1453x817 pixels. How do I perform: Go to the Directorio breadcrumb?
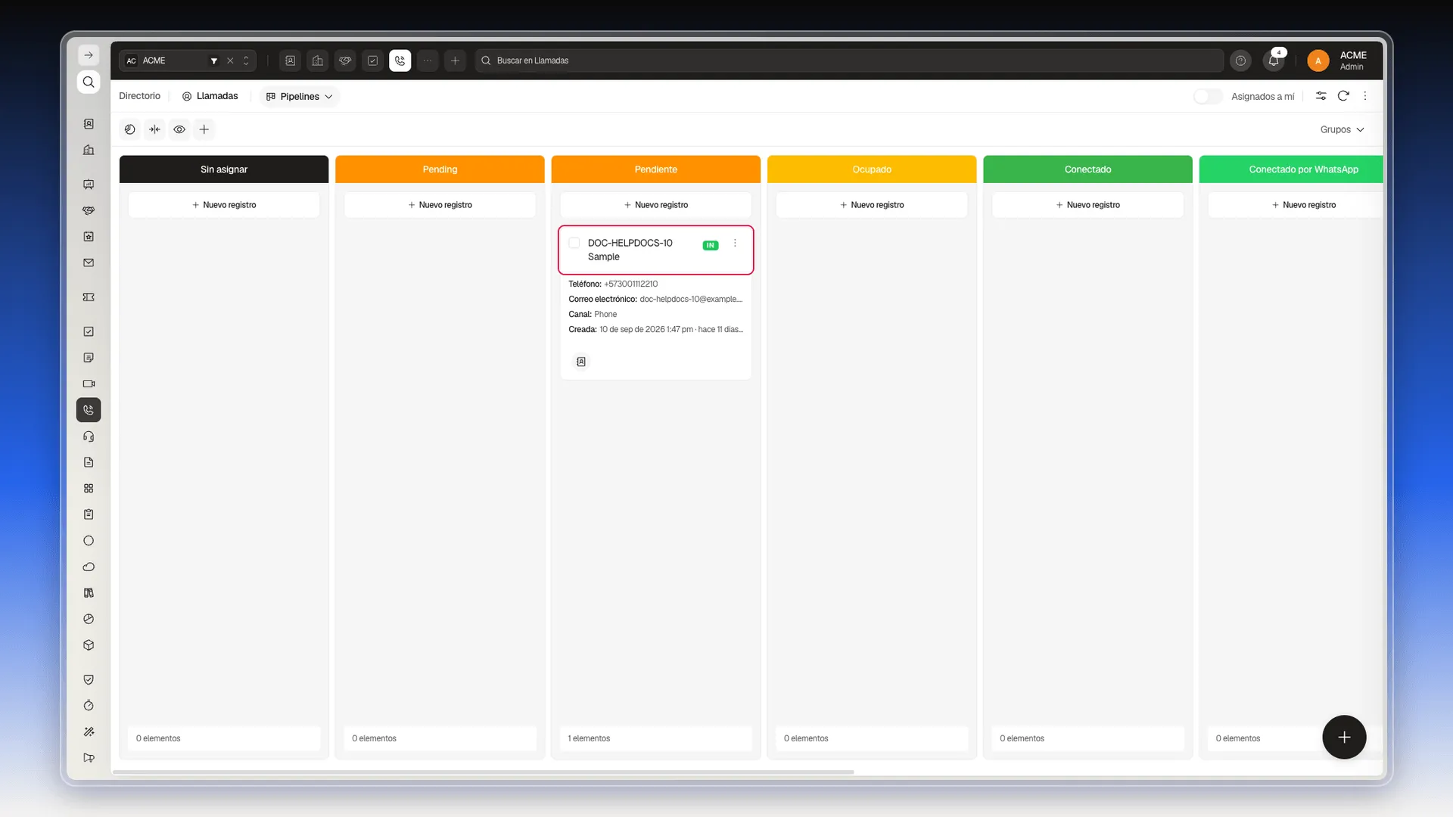(139, 96)
